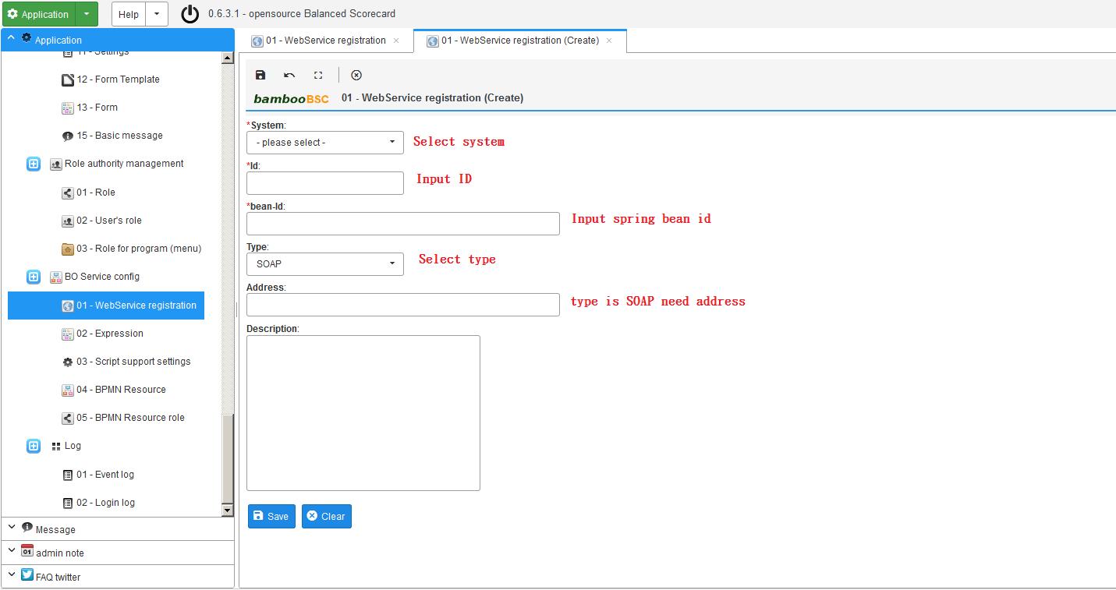
Task: Click the blue Save button
Action: (x=271, y=516)
